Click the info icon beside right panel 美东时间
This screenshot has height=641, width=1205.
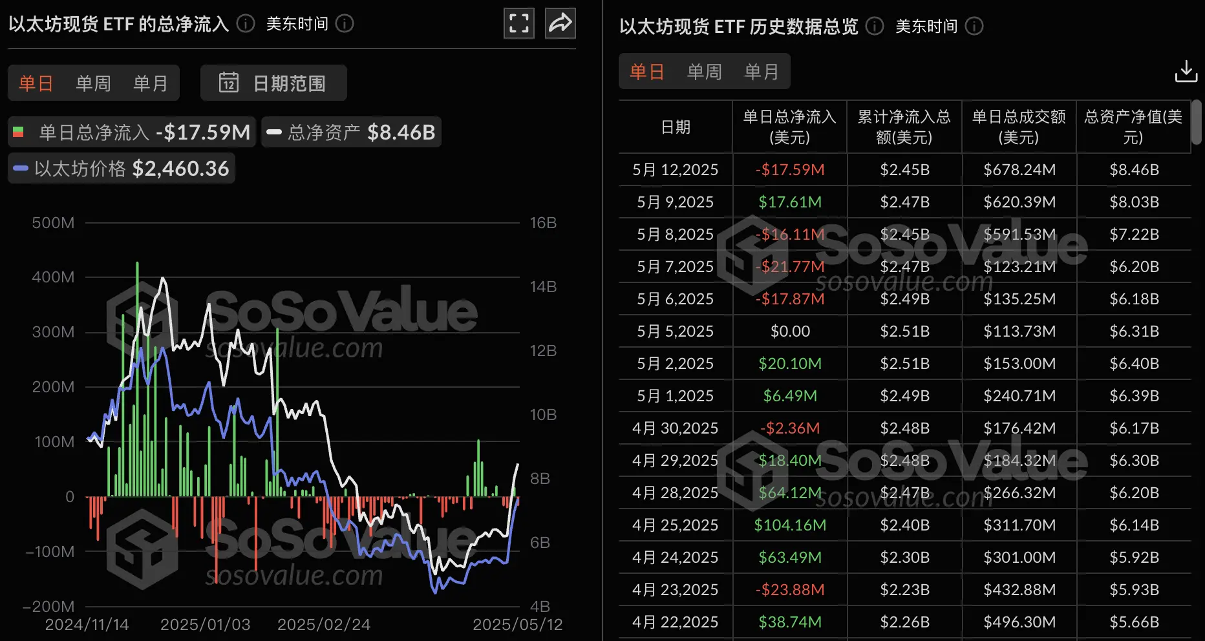click(974, 26)
